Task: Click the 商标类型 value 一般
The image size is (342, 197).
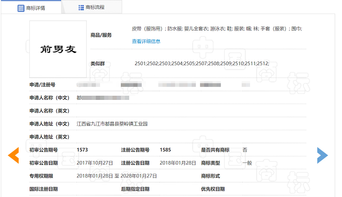Action: (247, 163)
